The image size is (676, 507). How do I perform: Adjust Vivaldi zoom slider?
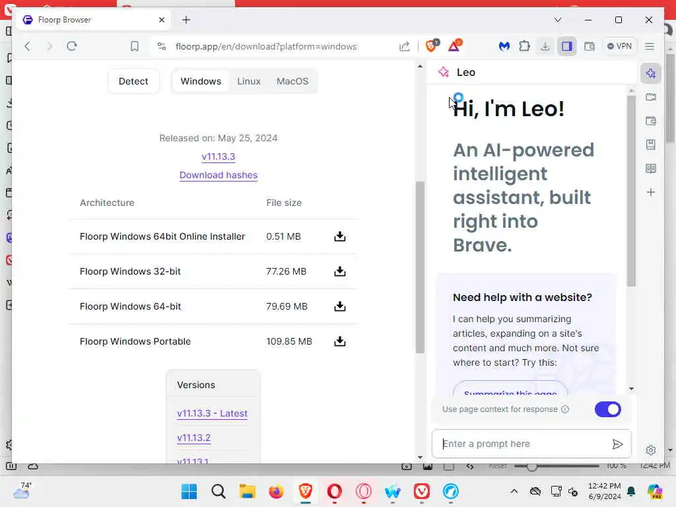click(x=531, y=467)
